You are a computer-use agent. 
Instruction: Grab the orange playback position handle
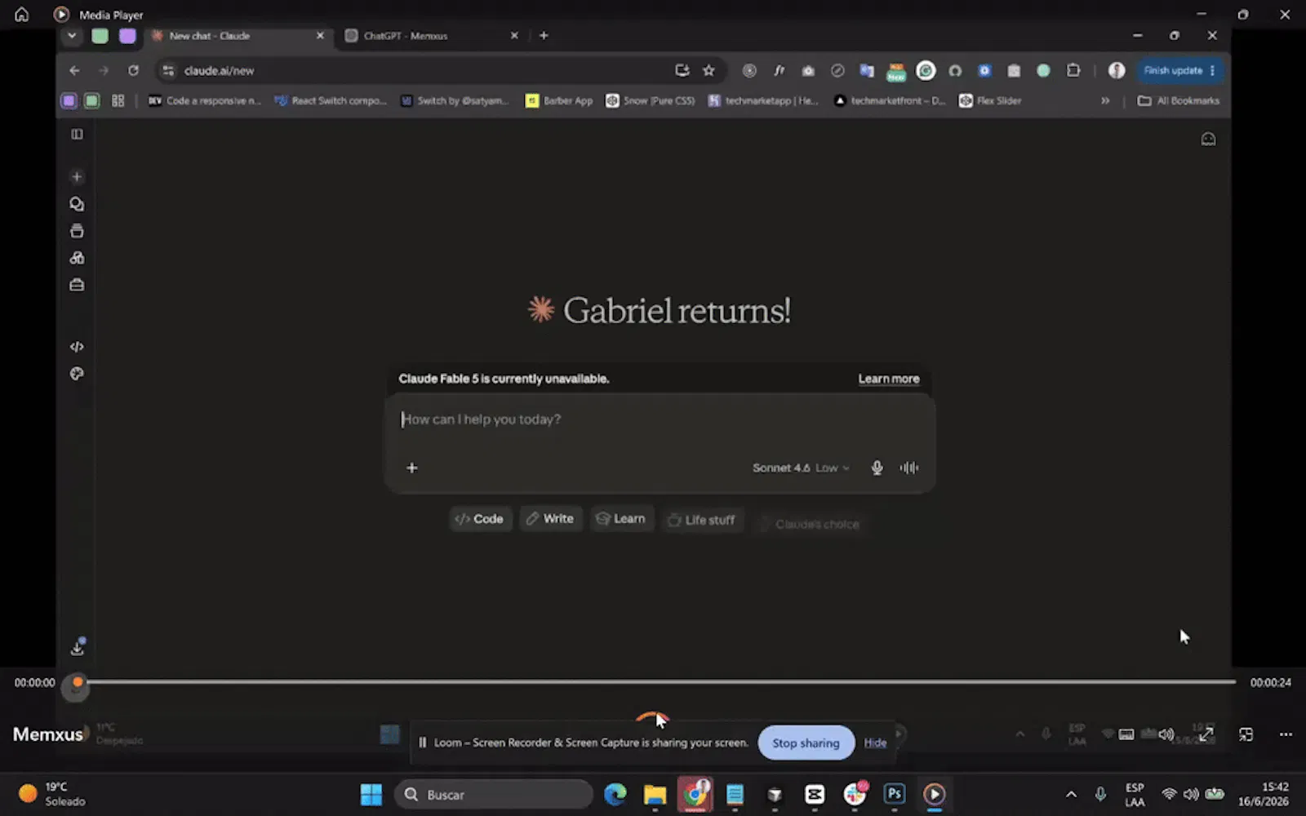[x=78, y=682]
